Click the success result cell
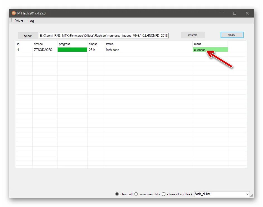The width and height of the screenshot is (263, 207). (x=210, y=50)
